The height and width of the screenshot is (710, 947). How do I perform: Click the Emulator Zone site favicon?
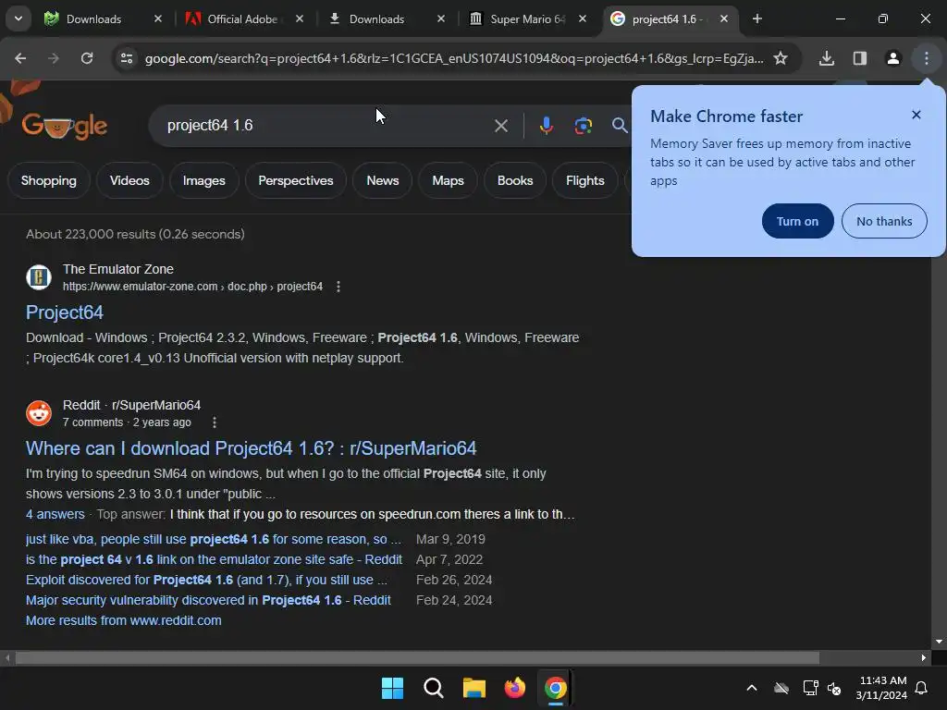point(39,277)
